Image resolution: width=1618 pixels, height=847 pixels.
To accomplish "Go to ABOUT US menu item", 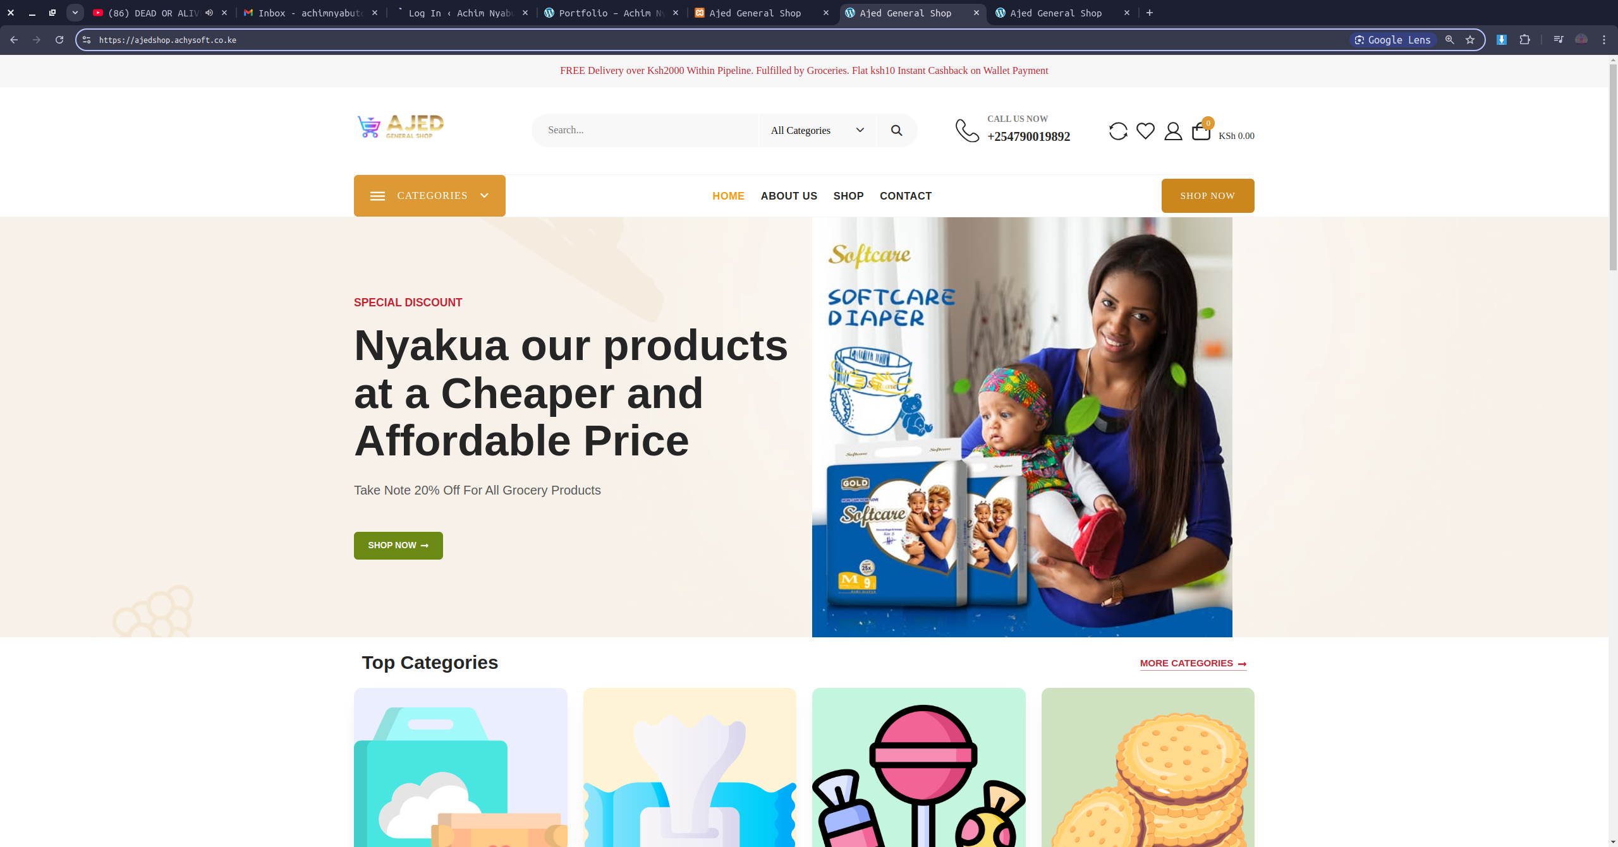I will [789, 196].
